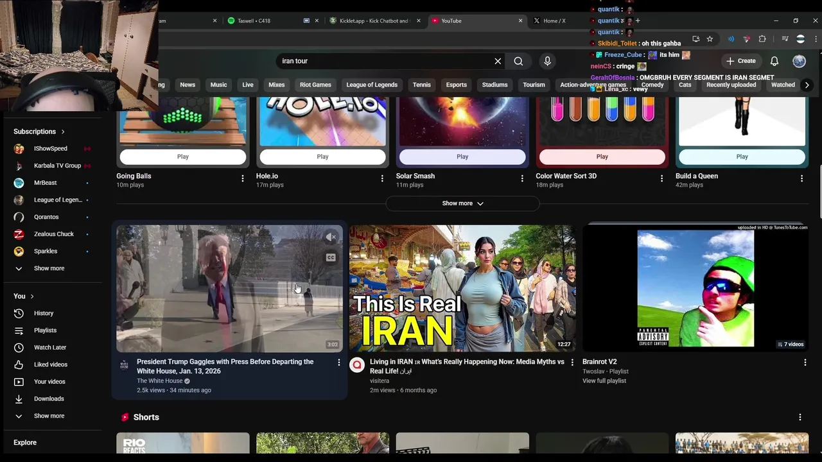Image resolution: width=822 pixels, height=462 pixels.
Task: Select the Music topic chip
Action: pyautogui.click(x=218, y=85)
